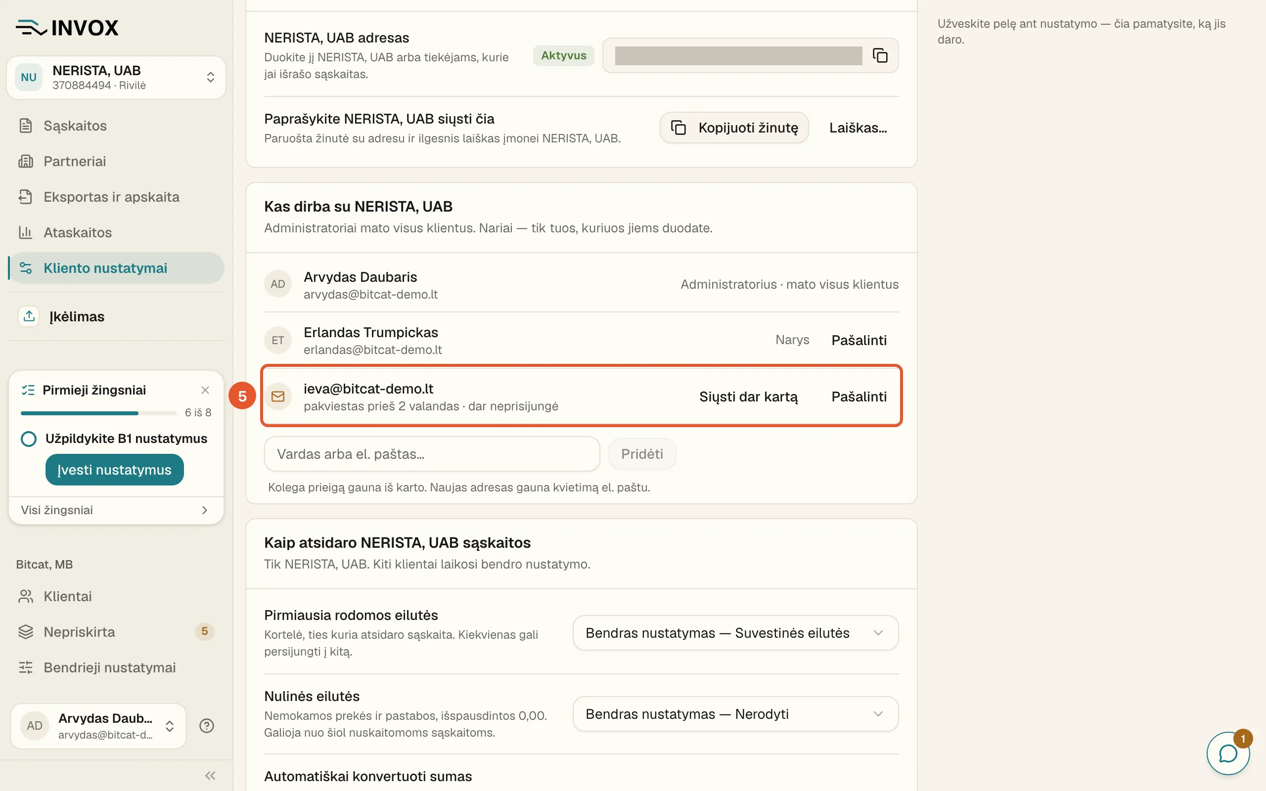The width and height of the screenshot is (1266, 791).
Task: Click the NERISTA, UAB address field
Action: [x=750, y=55]
